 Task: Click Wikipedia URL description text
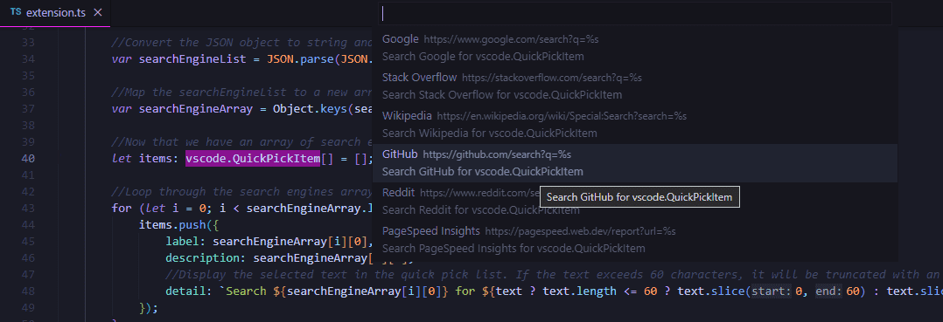pos(562,116)
